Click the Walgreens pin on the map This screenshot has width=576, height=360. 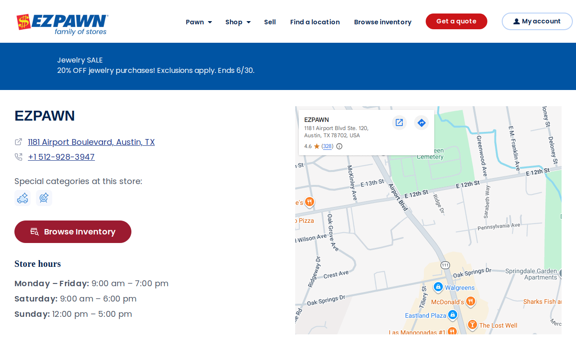(438, 287)
